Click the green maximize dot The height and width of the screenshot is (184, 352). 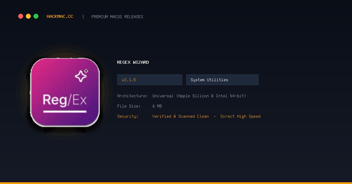tap(36, 16)
